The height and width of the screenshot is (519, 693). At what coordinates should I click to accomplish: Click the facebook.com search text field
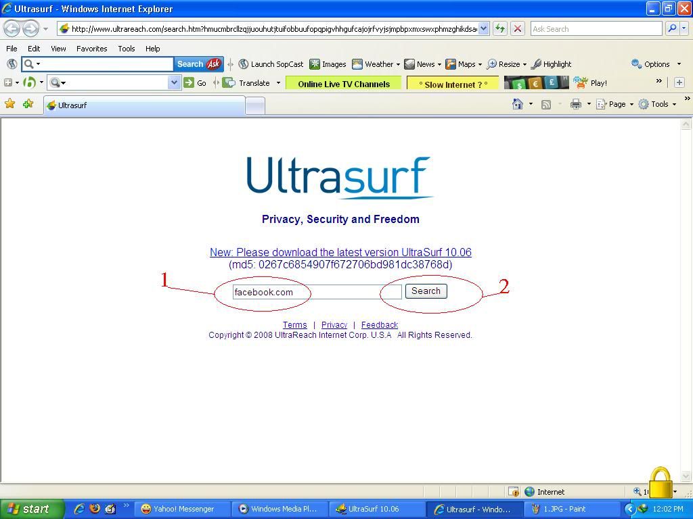pos(317,292)
